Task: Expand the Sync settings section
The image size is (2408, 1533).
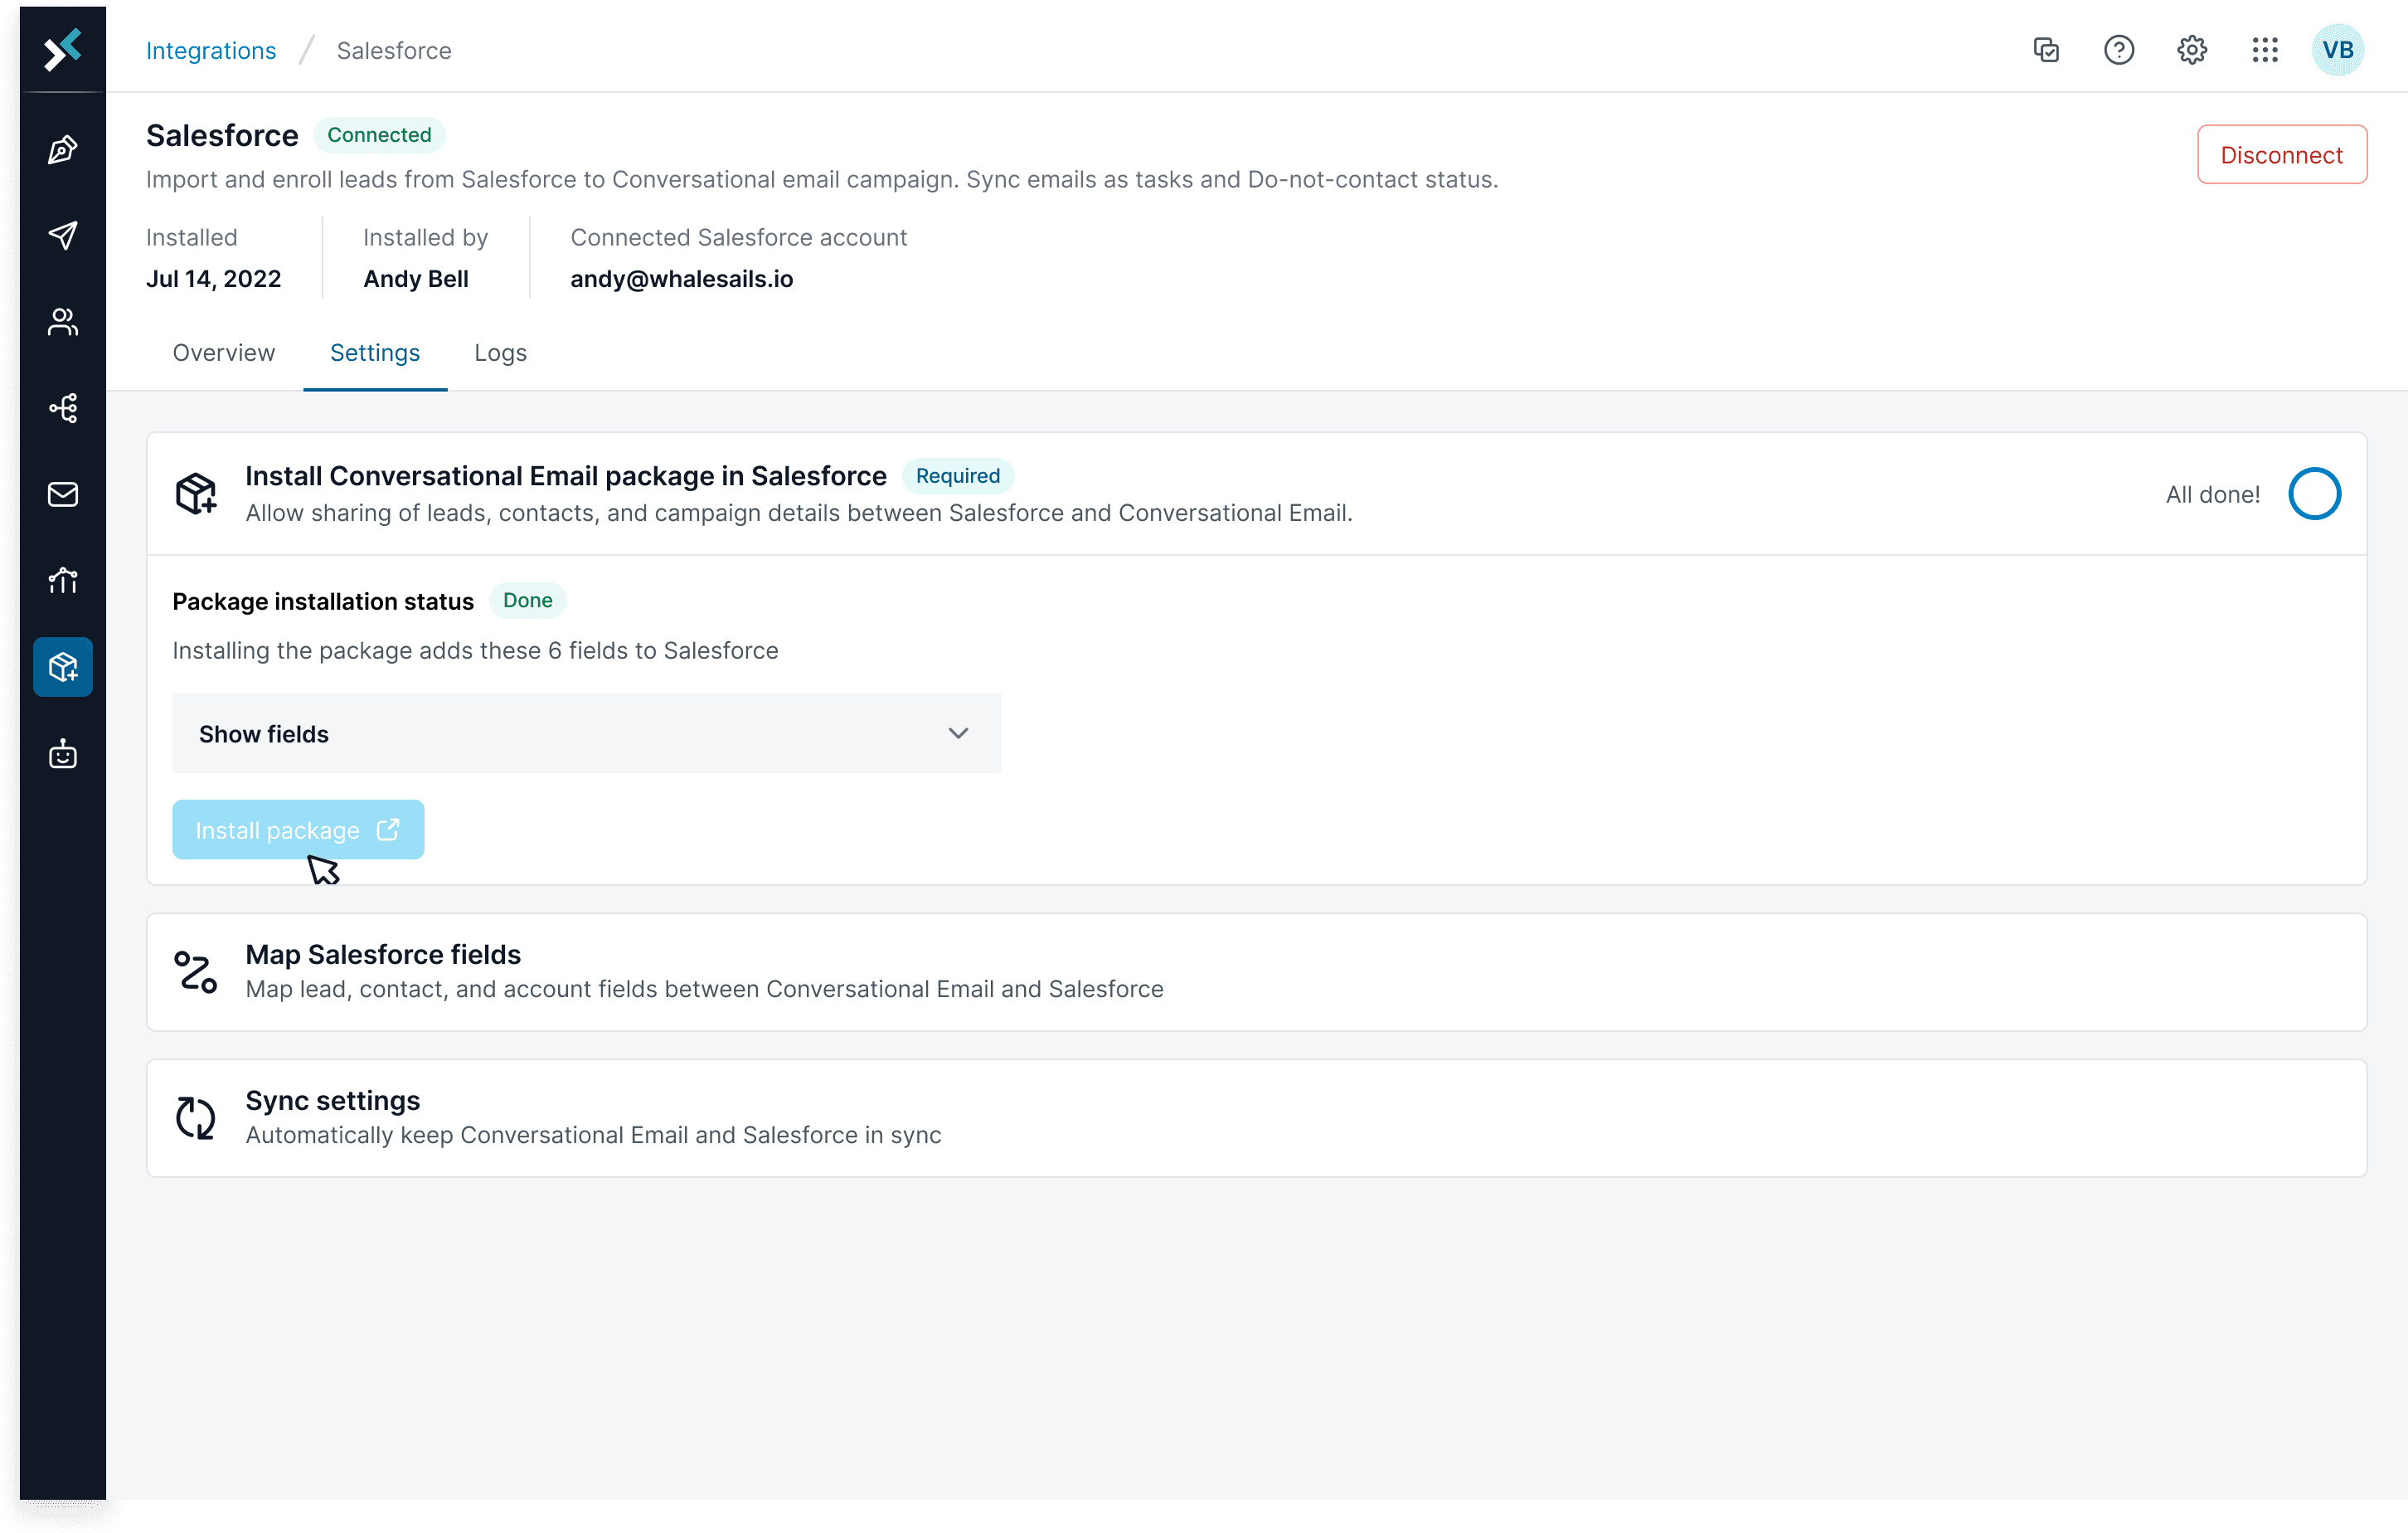Action: click(x=1256, y=1117)
